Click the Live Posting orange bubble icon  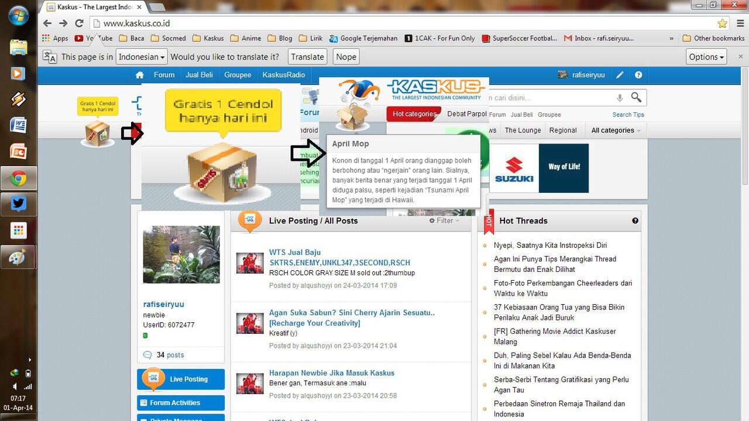coord(250,220)
